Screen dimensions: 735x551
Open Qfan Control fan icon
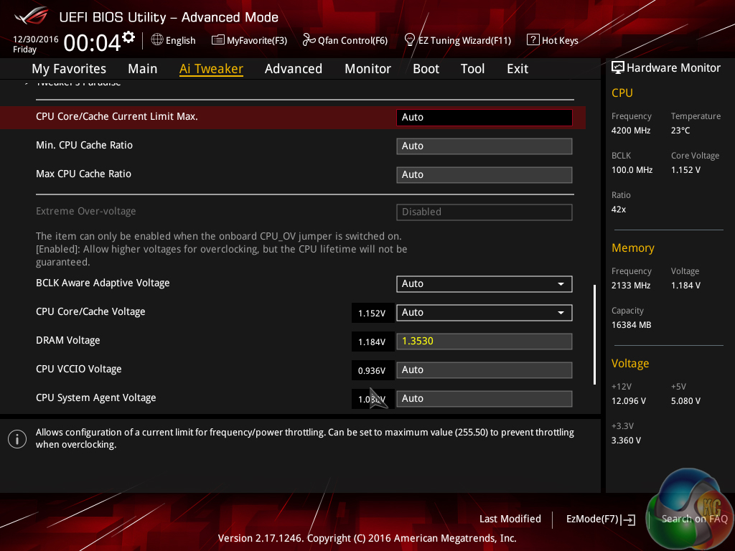click(x=309, y=40)
